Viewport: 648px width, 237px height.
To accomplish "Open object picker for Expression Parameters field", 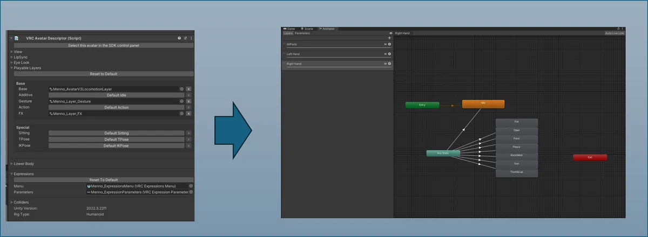I will click(191, 192).
